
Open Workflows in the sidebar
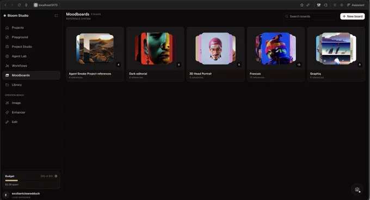31,66
